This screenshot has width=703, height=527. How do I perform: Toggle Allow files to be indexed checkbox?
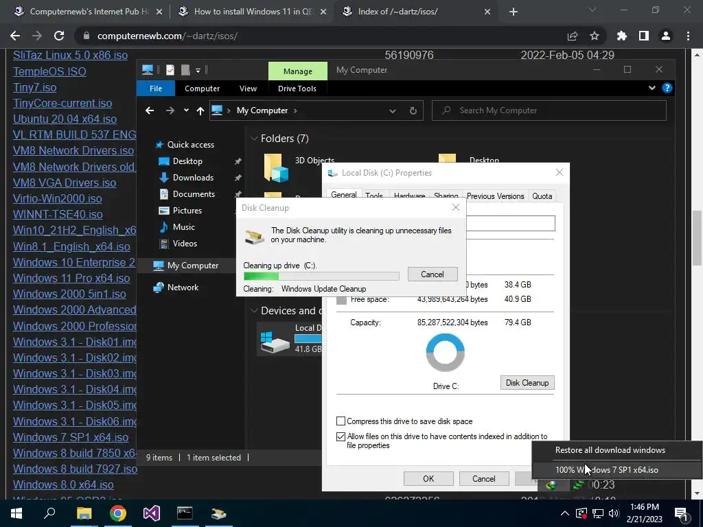pos(341,436)
